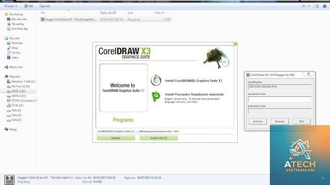Open Tải xuống folder in sidebar
This screenshot has width=330, height=185.
(15, 24)
